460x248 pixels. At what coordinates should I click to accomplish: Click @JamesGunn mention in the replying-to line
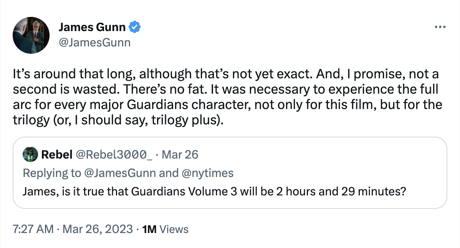click(x=120, y=173)
